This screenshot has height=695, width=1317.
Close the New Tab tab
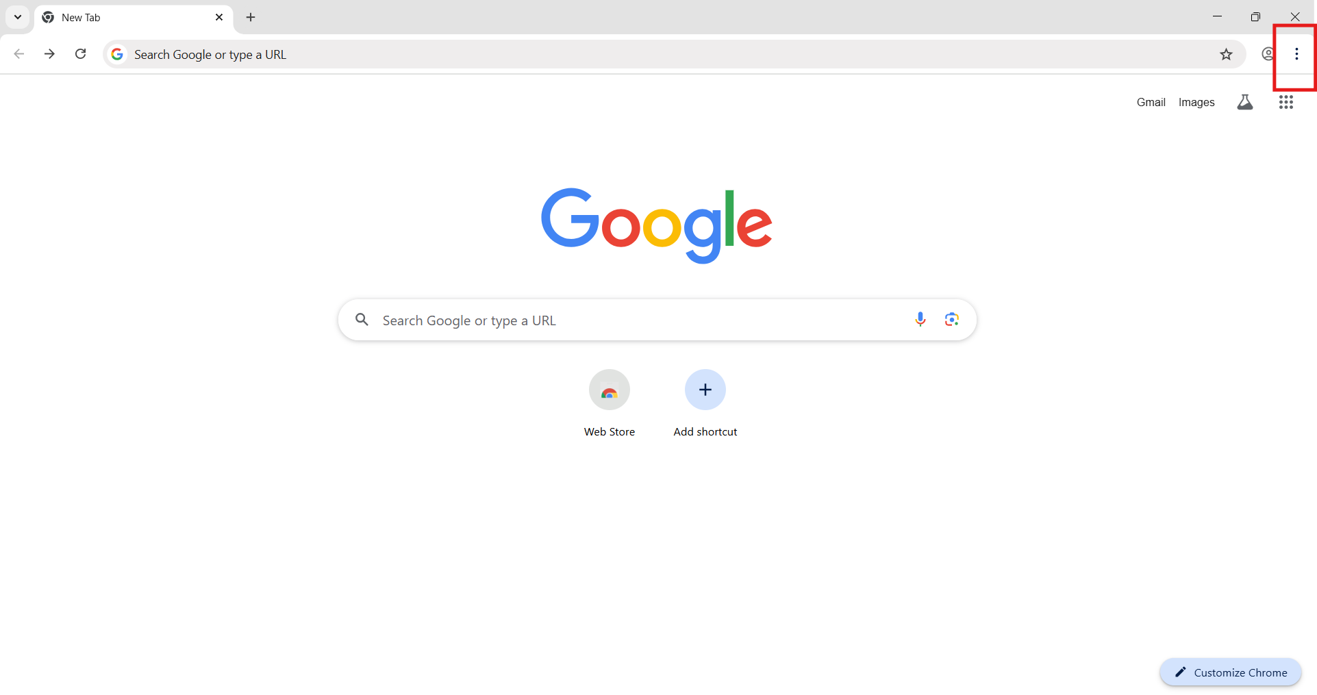tap(219, 17)
